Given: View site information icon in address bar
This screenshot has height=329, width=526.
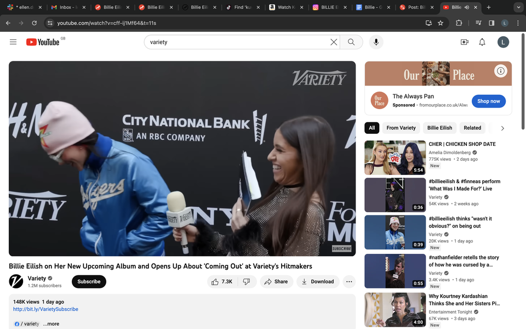Looking at the screenshot, I should pos(50,23).
